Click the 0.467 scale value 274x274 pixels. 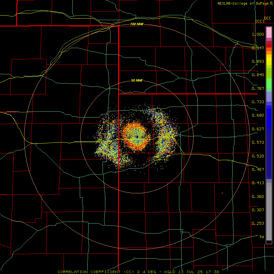258,169
